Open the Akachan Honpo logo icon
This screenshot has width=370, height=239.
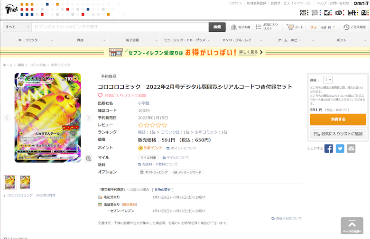(340, 12)
